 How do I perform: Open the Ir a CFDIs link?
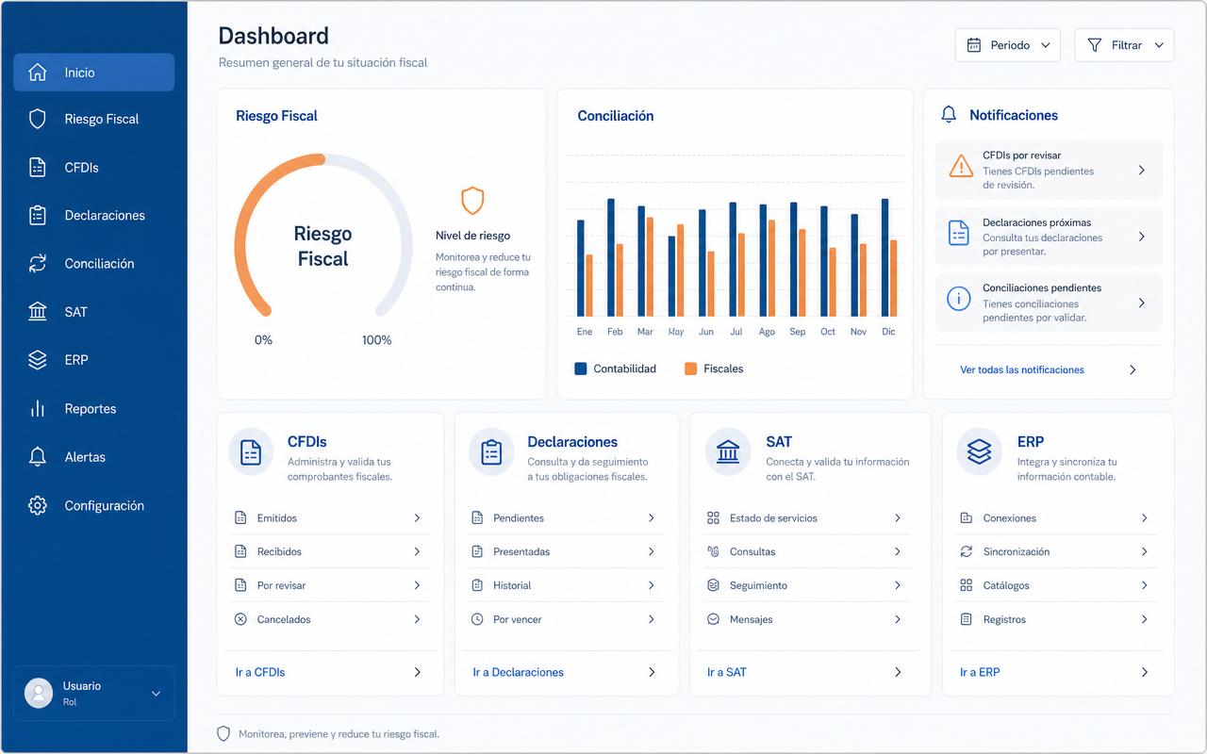(x=260, y=672)
